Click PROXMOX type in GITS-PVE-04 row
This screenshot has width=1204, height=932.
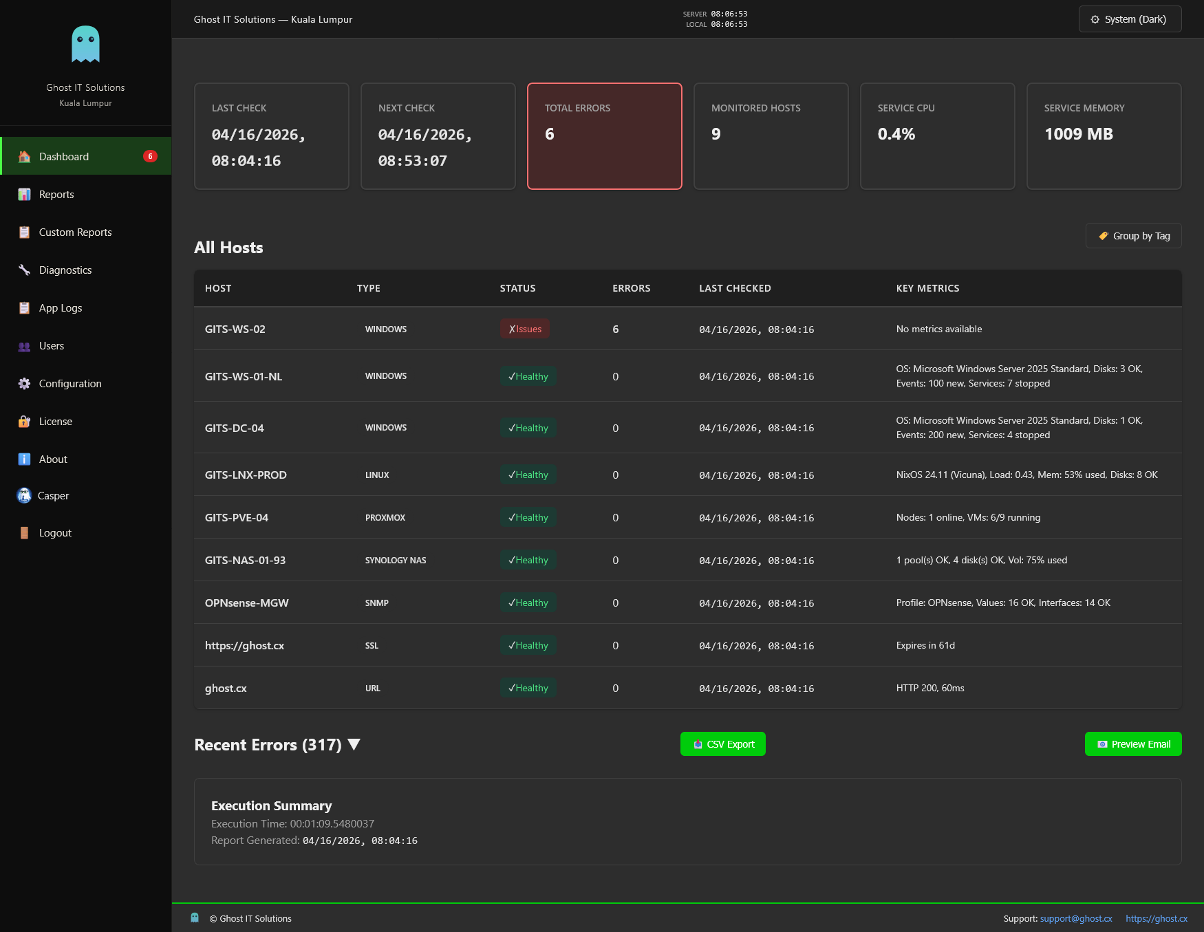pyautogui.click(x=385, y=518)
